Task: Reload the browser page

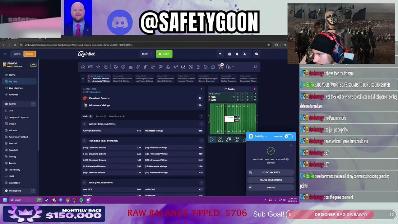Action: pos(15,45)
